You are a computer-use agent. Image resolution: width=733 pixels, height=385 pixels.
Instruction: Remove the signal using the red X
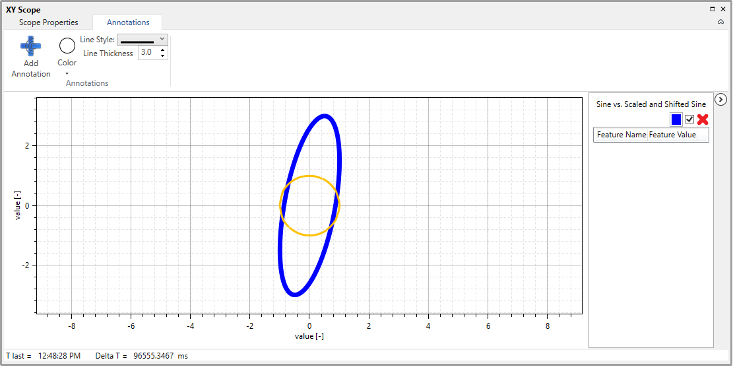[x=703, y=120]
